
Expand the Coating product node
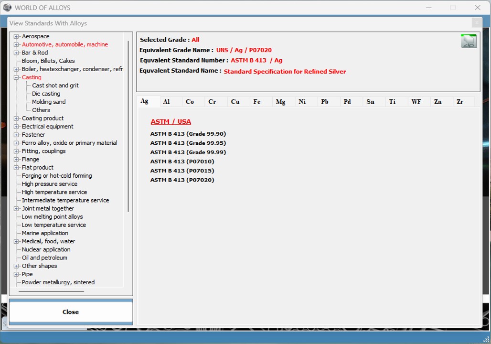16,118
